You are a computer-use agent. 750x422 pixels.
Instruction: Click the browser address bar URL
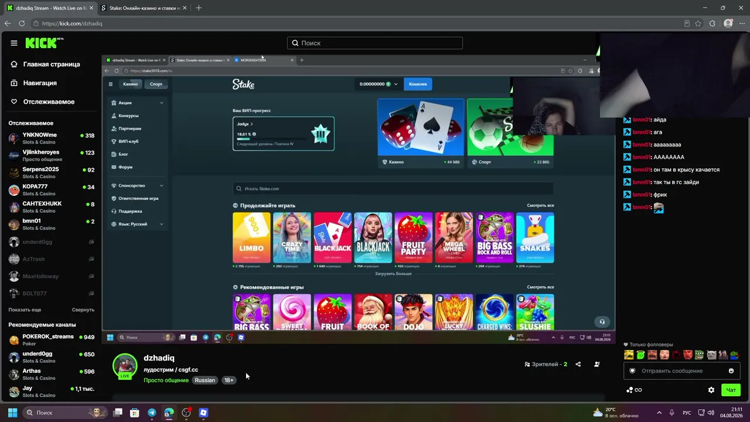pyautogui.click(x=72, y=23)
